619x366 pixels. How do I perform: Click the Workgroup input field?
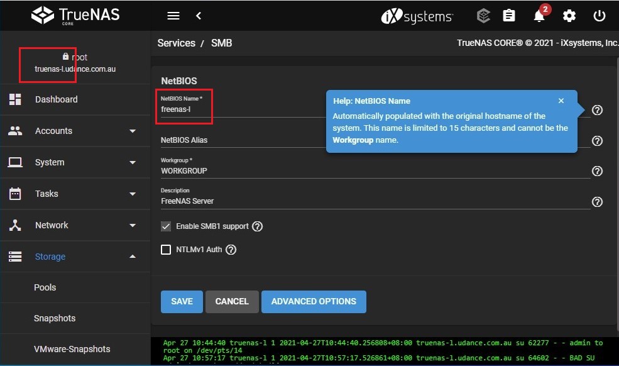(375, 171)
